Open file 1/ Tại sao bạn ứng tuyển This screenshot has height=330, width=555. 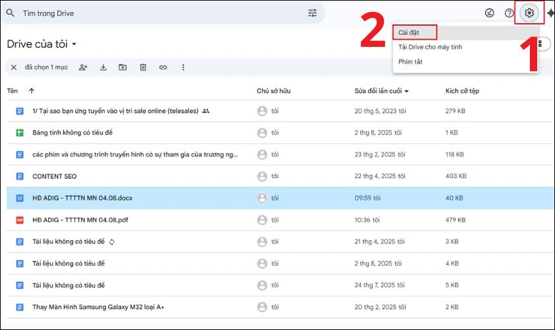tap(116, 111)
